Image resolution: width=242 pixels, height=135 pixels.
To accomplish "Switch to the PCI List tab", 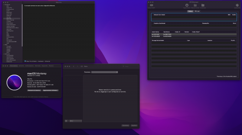I will [x=197, y=11].
